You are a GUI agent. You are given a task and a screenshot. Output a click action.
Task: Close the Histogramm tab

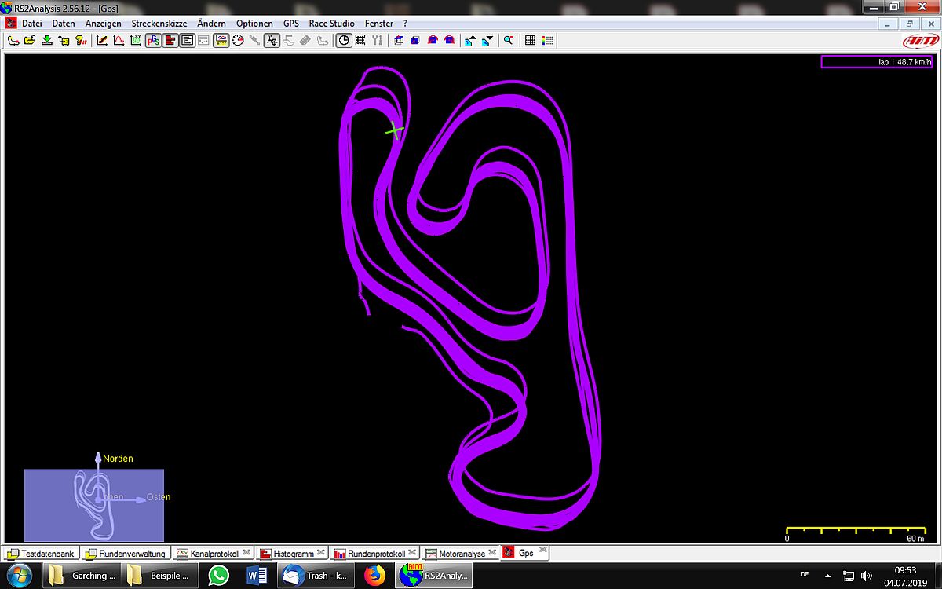click(321, 553)
